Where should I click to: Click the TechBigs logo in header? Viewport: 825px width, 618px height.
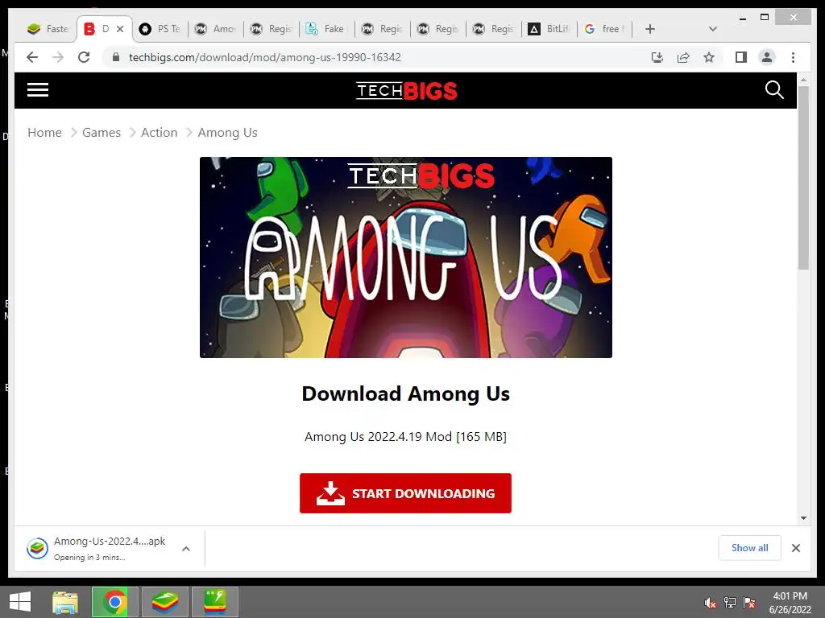[406, 90]
